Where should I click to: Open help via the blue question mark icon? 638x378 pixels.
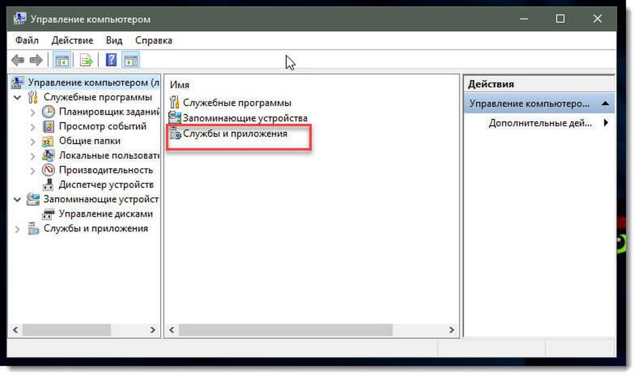tap(111, 60)
